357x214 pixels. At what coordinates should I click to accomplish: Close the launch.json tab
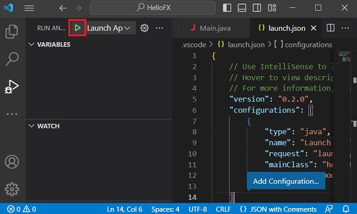tap(314, 28)
